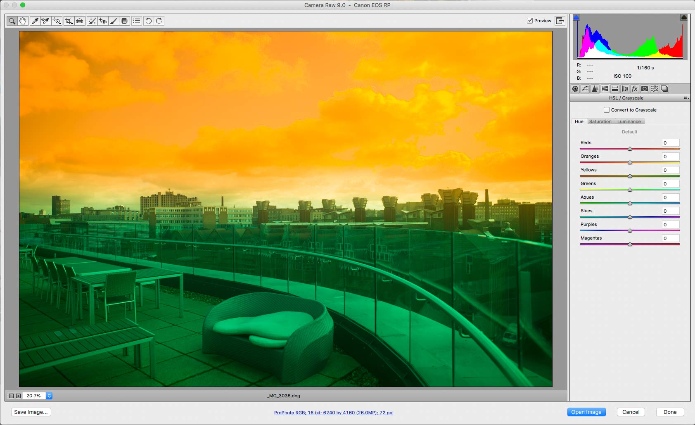The width and height of the screenshot is (695, 425).
Task: Click the Yellows hue slider handle
Action: click(630, 176)
